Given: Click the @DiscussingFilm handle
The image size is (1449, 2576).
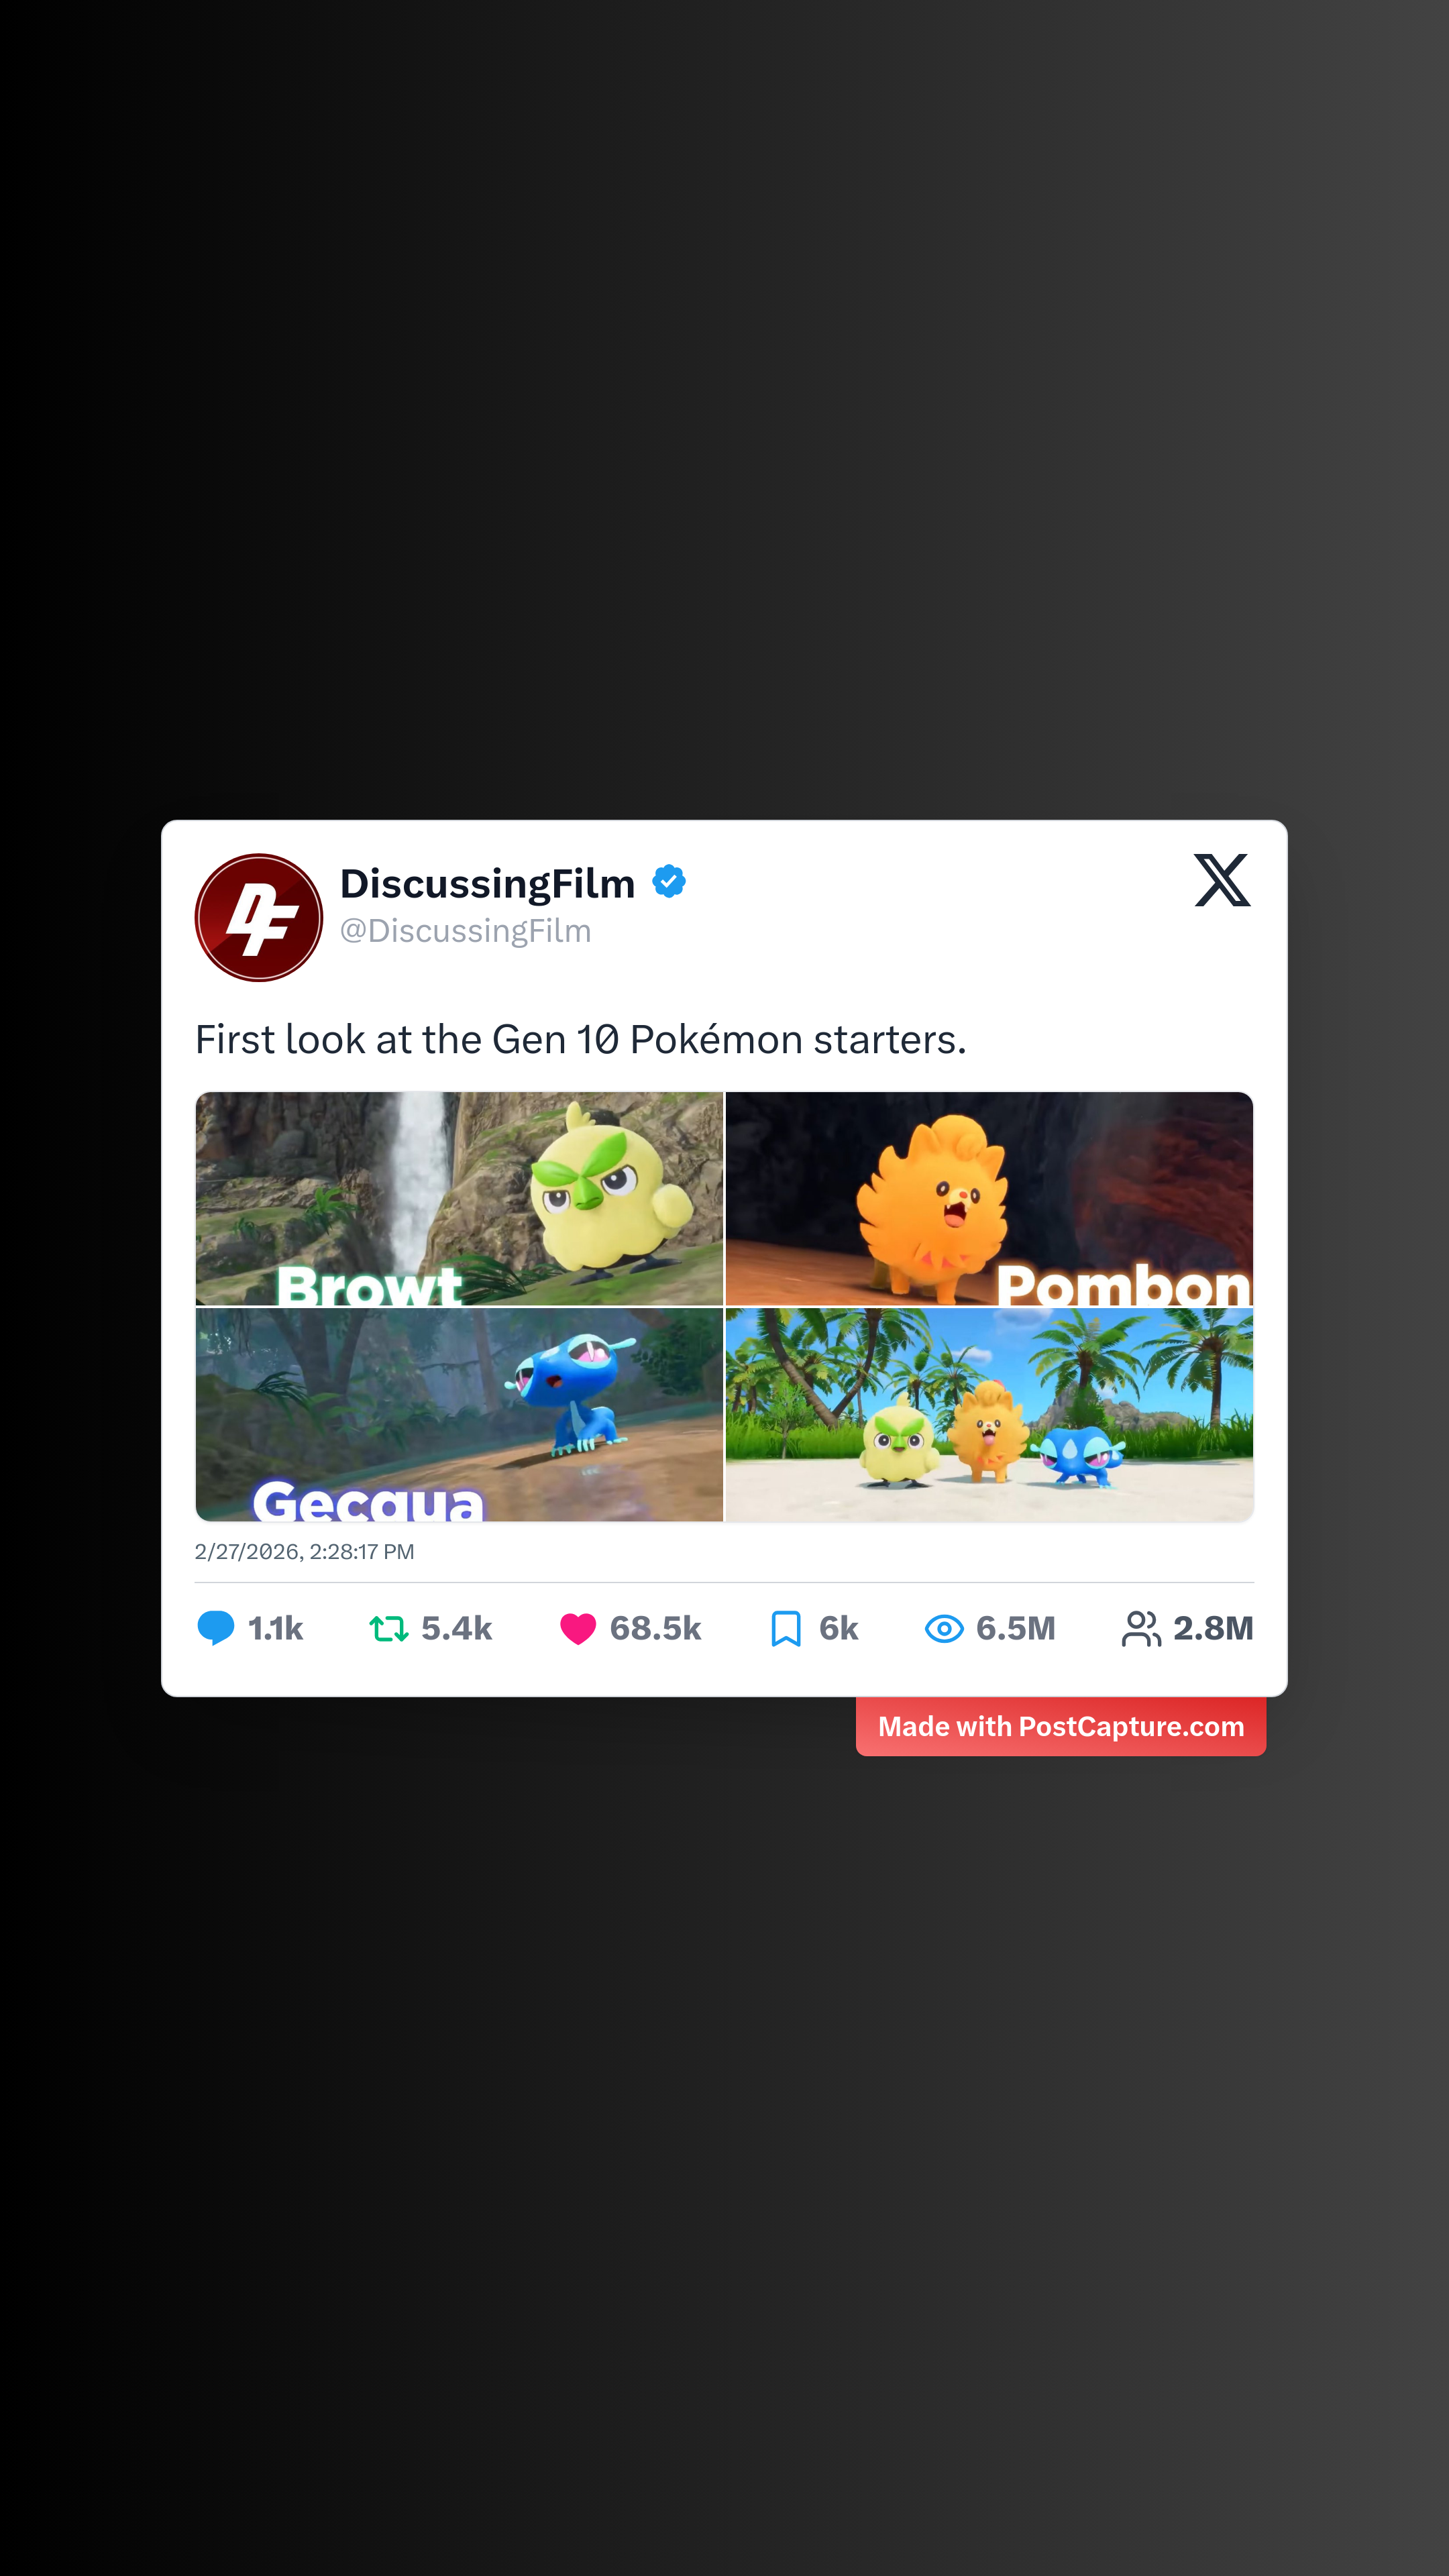Looking at the screenshot, I should coord(466,931).
